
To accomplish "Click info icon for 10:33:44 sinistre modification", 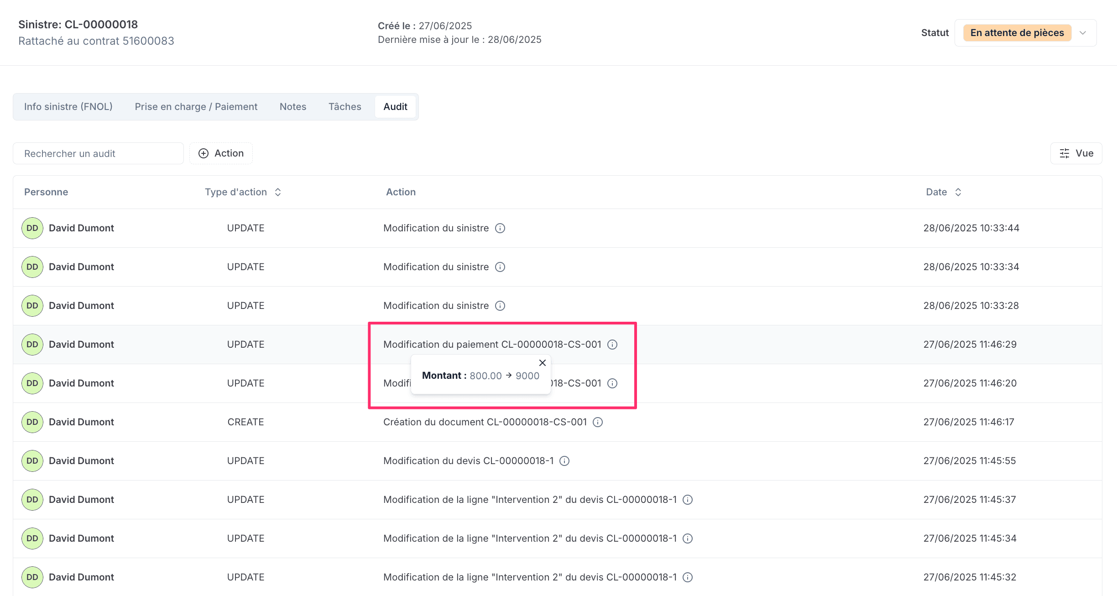I will [x=500, y=228].
